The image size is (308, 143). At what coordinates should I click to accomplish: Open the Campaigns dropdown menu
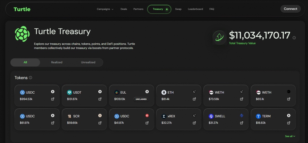coord(105,9)
